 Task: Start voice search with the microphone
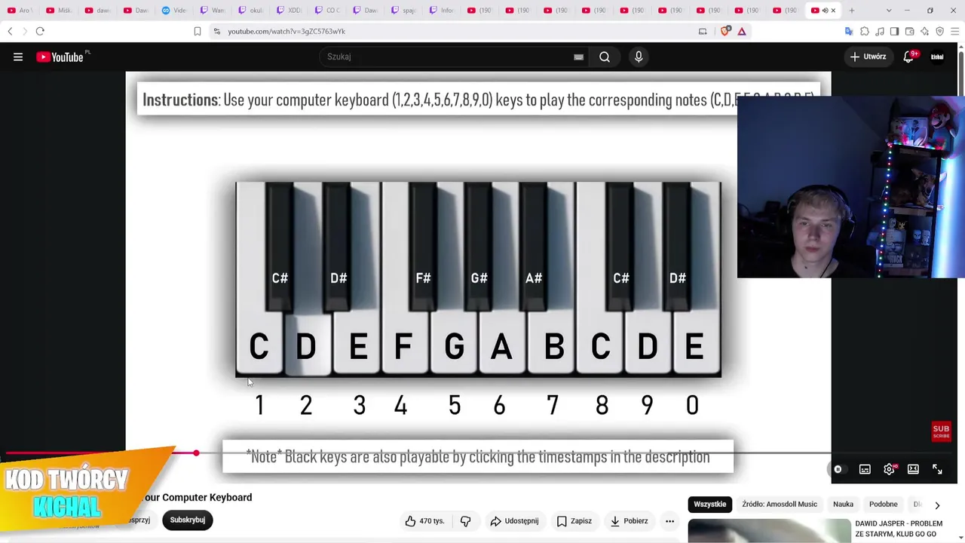tap(639, 57)
